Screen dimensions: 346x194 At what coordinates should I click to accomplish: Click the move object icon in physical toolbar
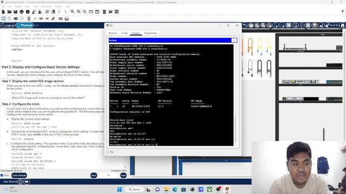point(302,25)
